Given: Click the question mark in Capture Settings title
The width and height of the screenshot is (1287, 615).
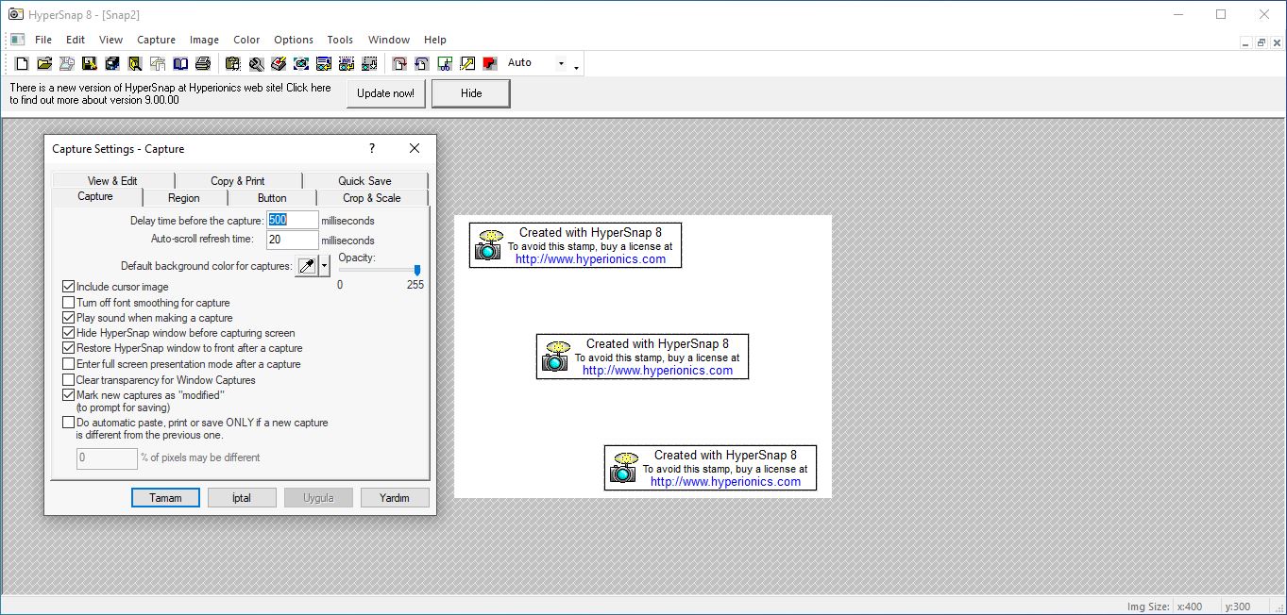Looking at the screenshot, I should pyautogui.click(x=372, y=148).
